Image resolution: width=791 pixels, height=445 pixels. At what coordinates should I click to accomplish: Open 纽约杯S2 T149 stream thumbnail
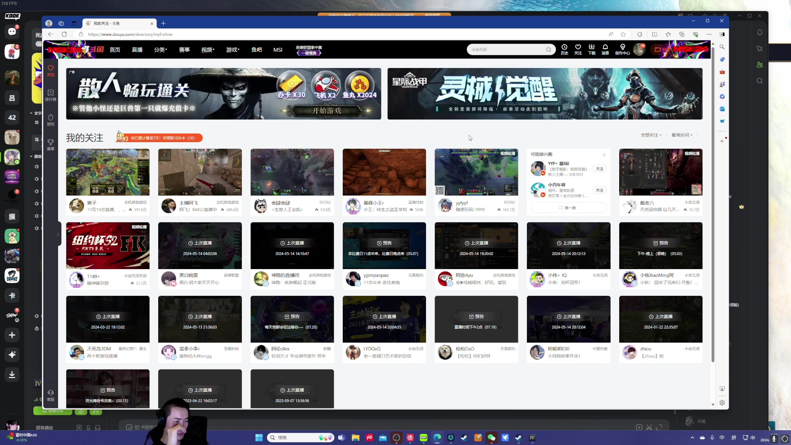pyautogui.click(x=108, y=246)
